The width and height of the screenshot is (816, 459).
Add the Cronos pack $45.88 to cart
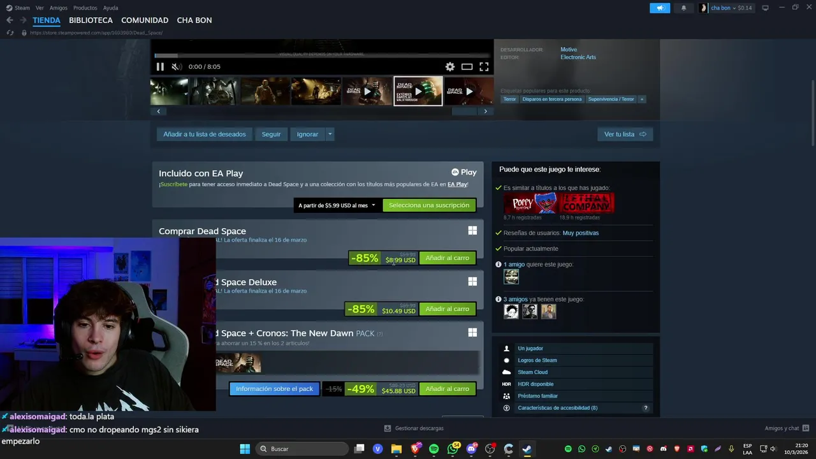[x=447, y=389]
